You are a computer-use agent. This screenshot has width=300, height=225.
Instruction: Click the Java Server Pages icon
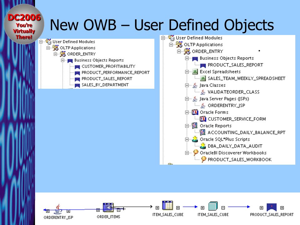tap(195, 99)
